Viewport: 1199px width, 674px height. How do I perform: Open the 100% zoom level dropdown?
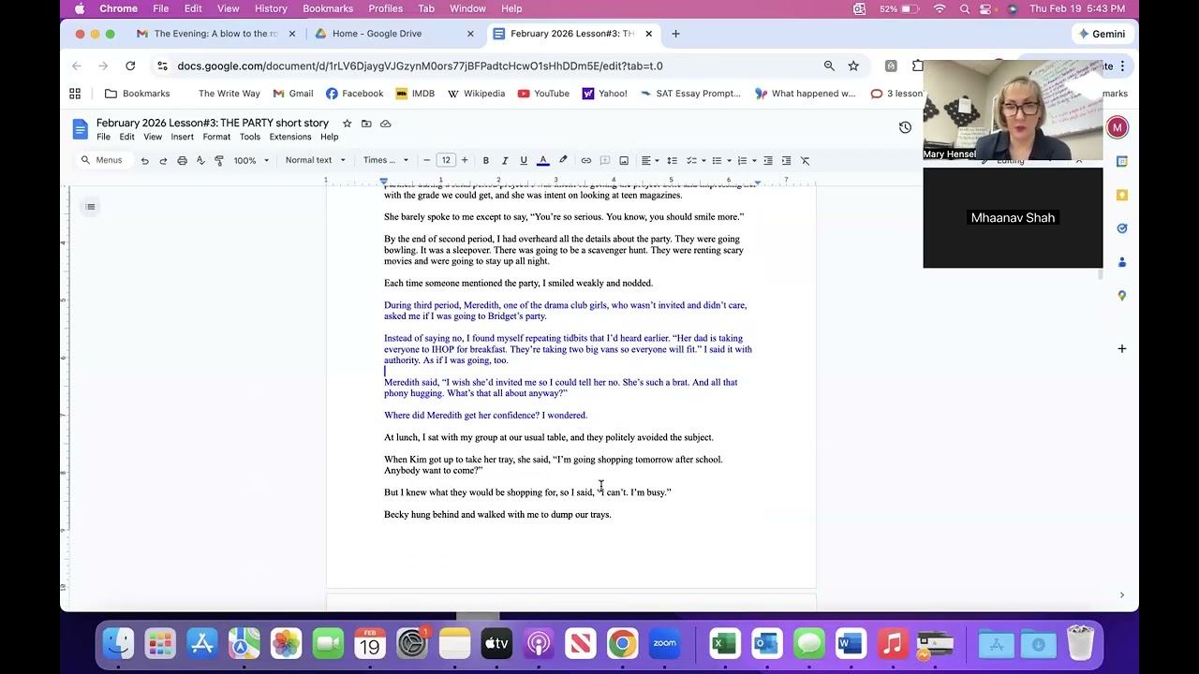[x=251, y=160]
